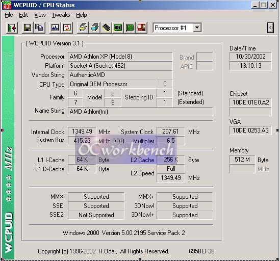Viewport: 280px width, 261px height.
Task: Click the L2 Speed 1349.49 MHz value
Action: pos(170,178)
